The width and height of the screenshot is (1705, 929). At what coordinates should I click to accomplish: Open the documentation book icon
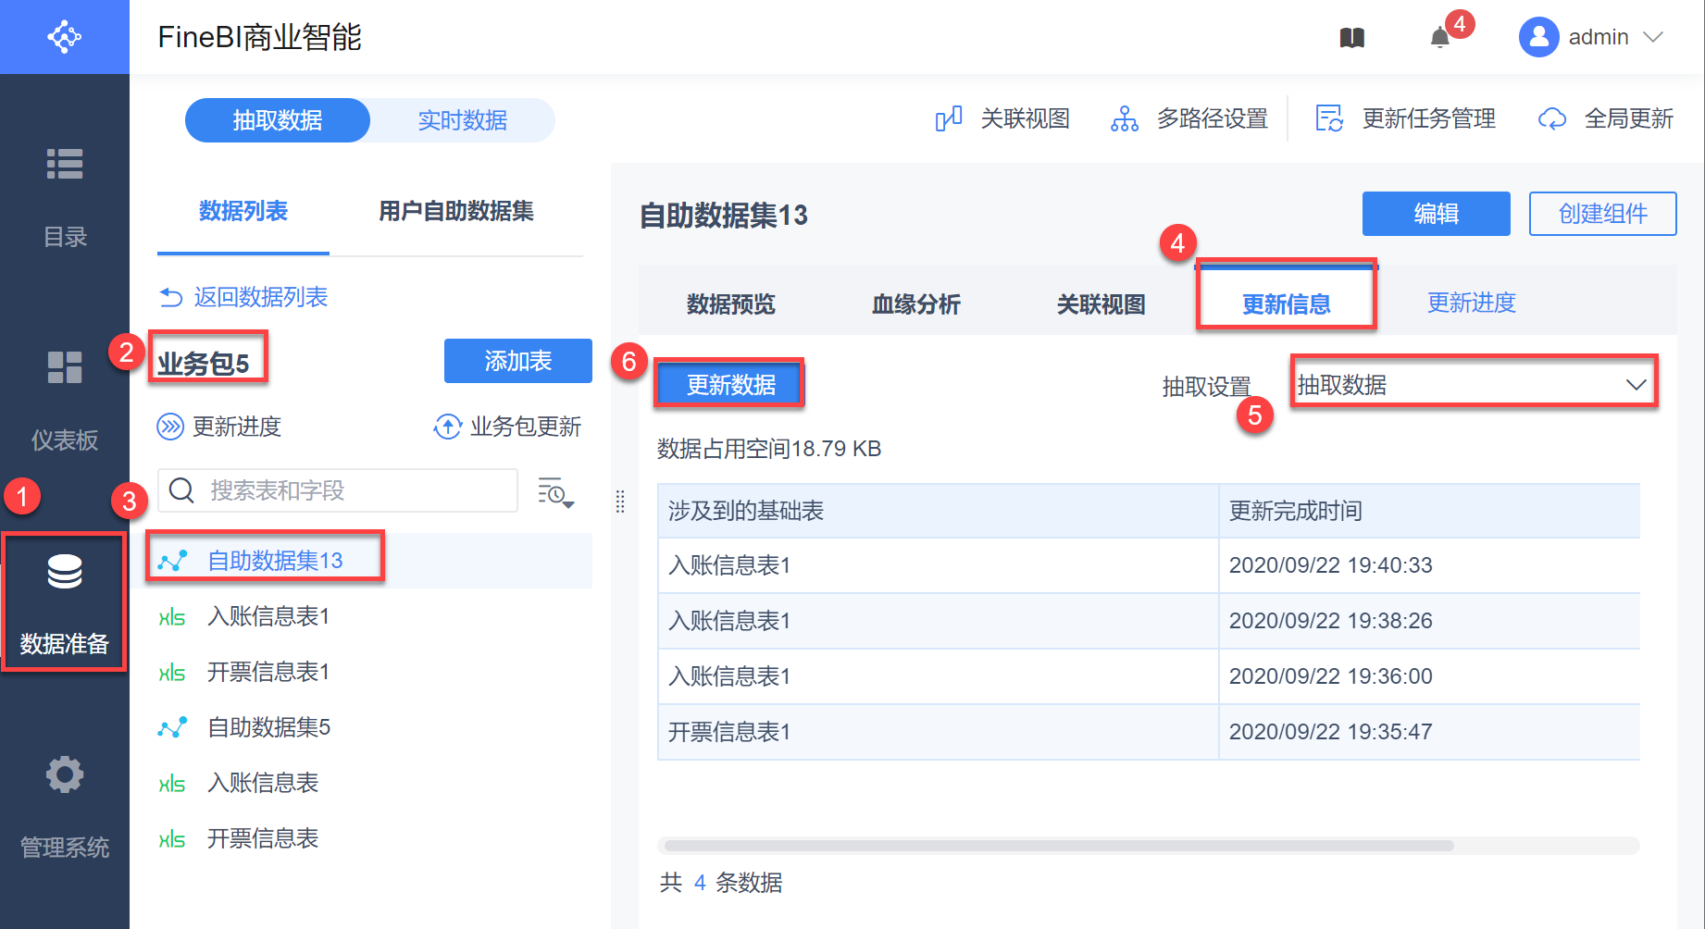[x=1351, y=38]
